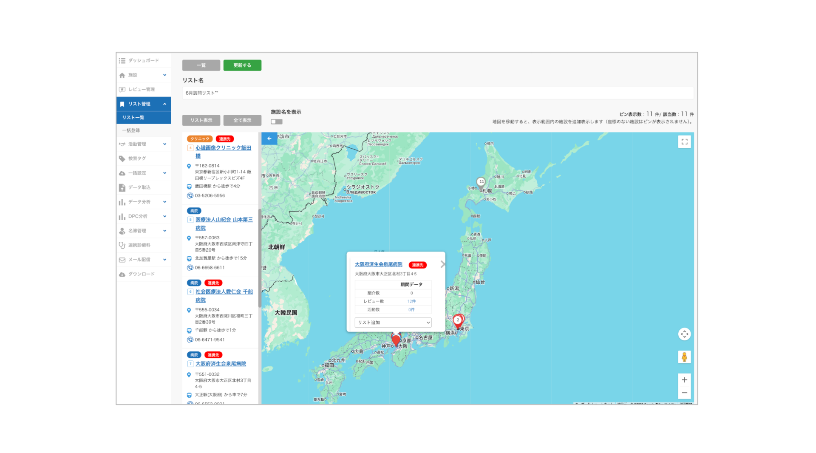Click train icon beside 飯田橋駅 access
The width and height of the screenshot is (816, 453).
[x=189, y=186]
